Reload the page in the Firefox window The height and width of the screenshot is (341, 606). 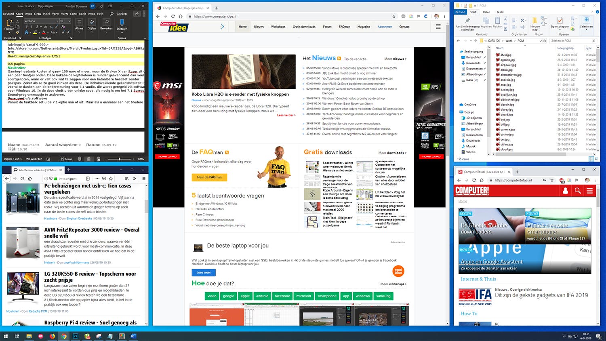click(22, 178)
